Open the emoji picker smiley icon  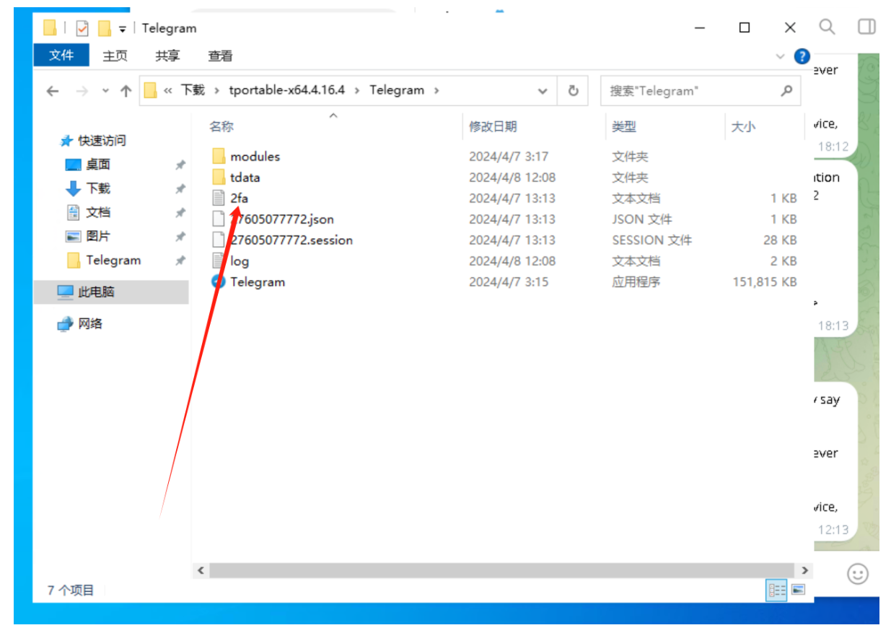coord(857,574)
